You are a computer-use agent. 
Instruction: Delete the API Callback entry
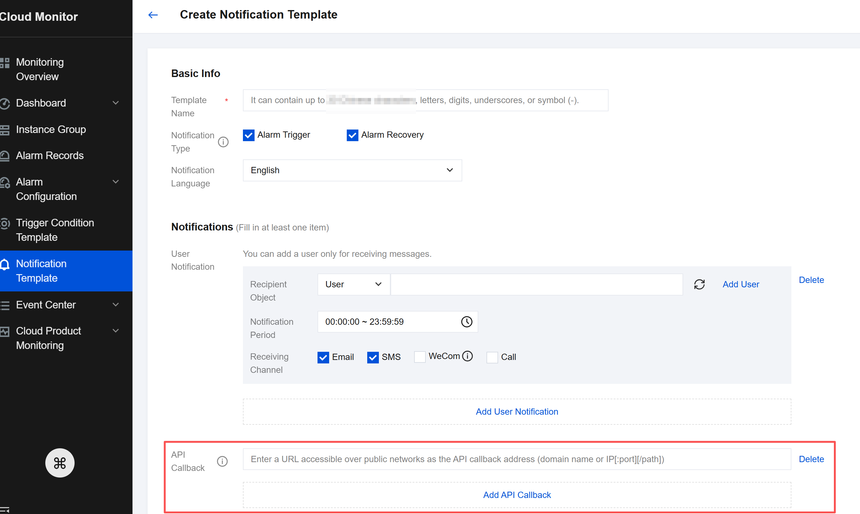[x=811, y=459]
